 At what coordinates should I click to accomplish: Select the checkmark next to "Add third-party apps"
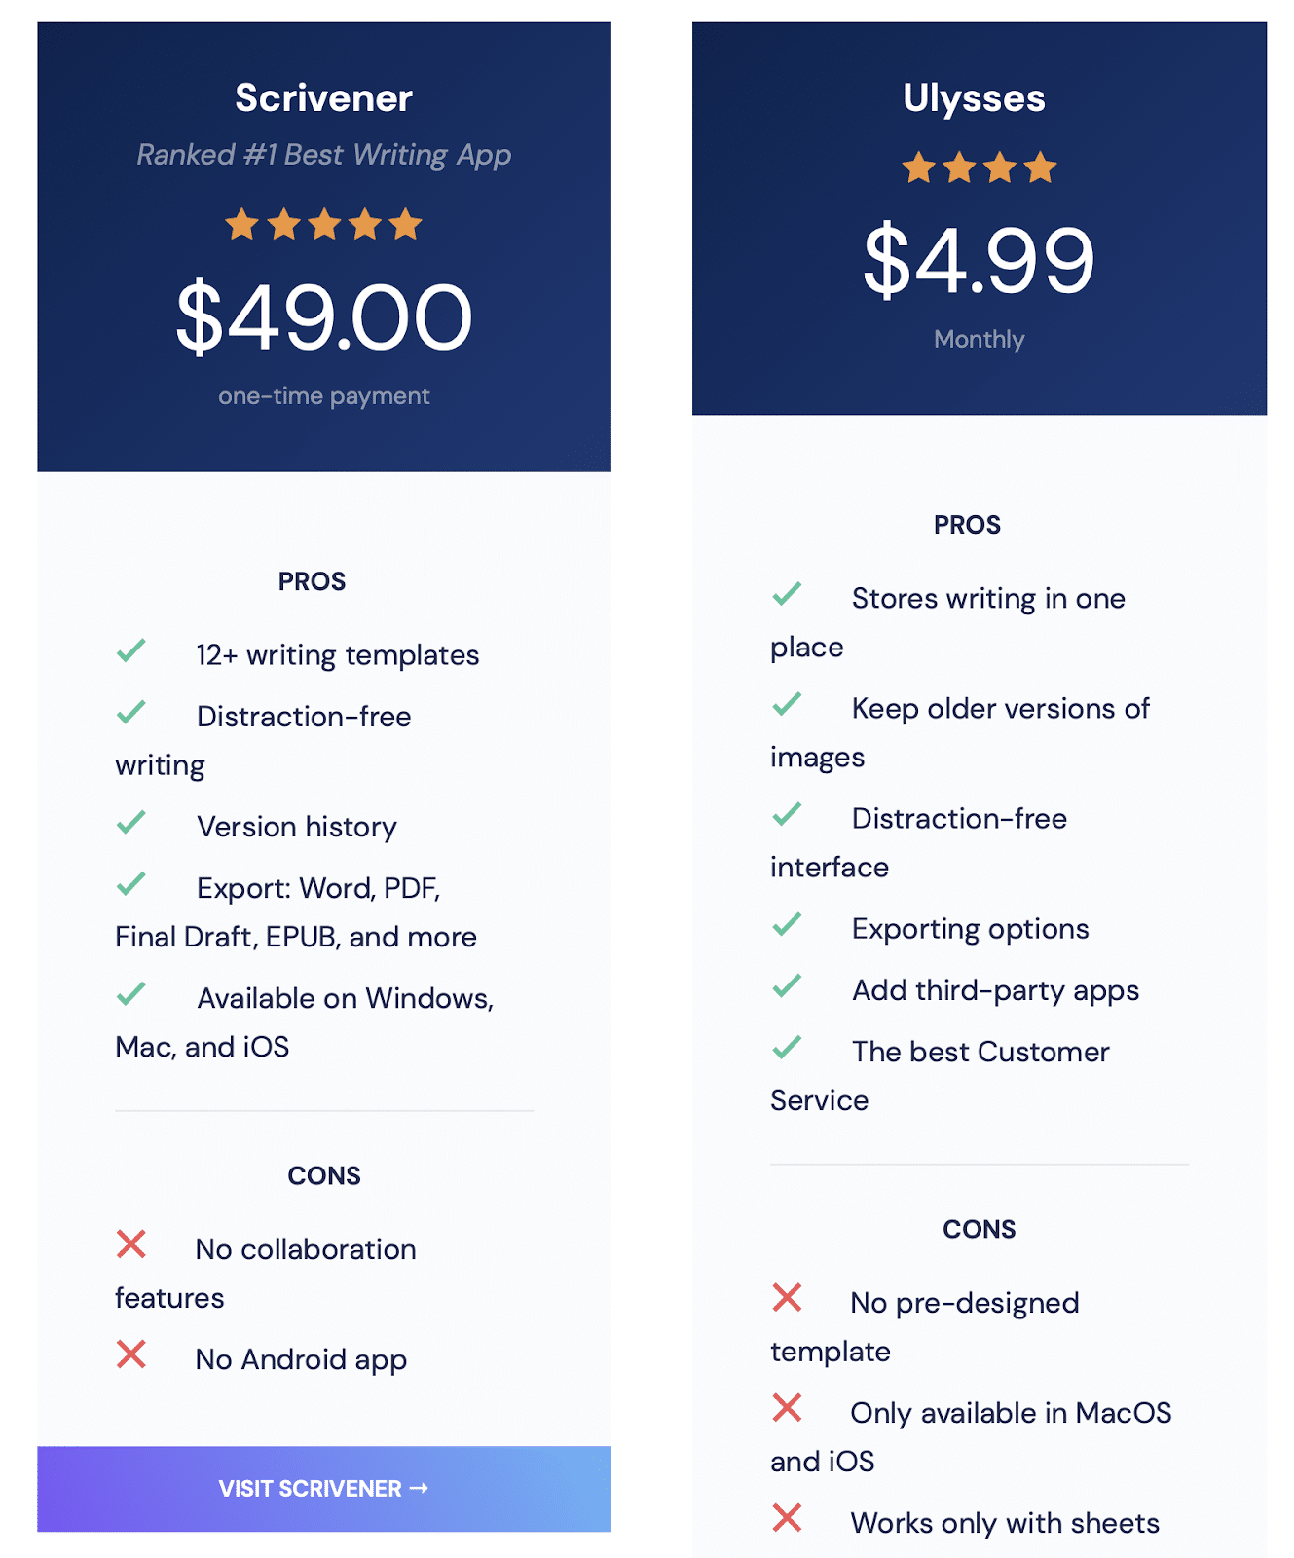point(788,985)
